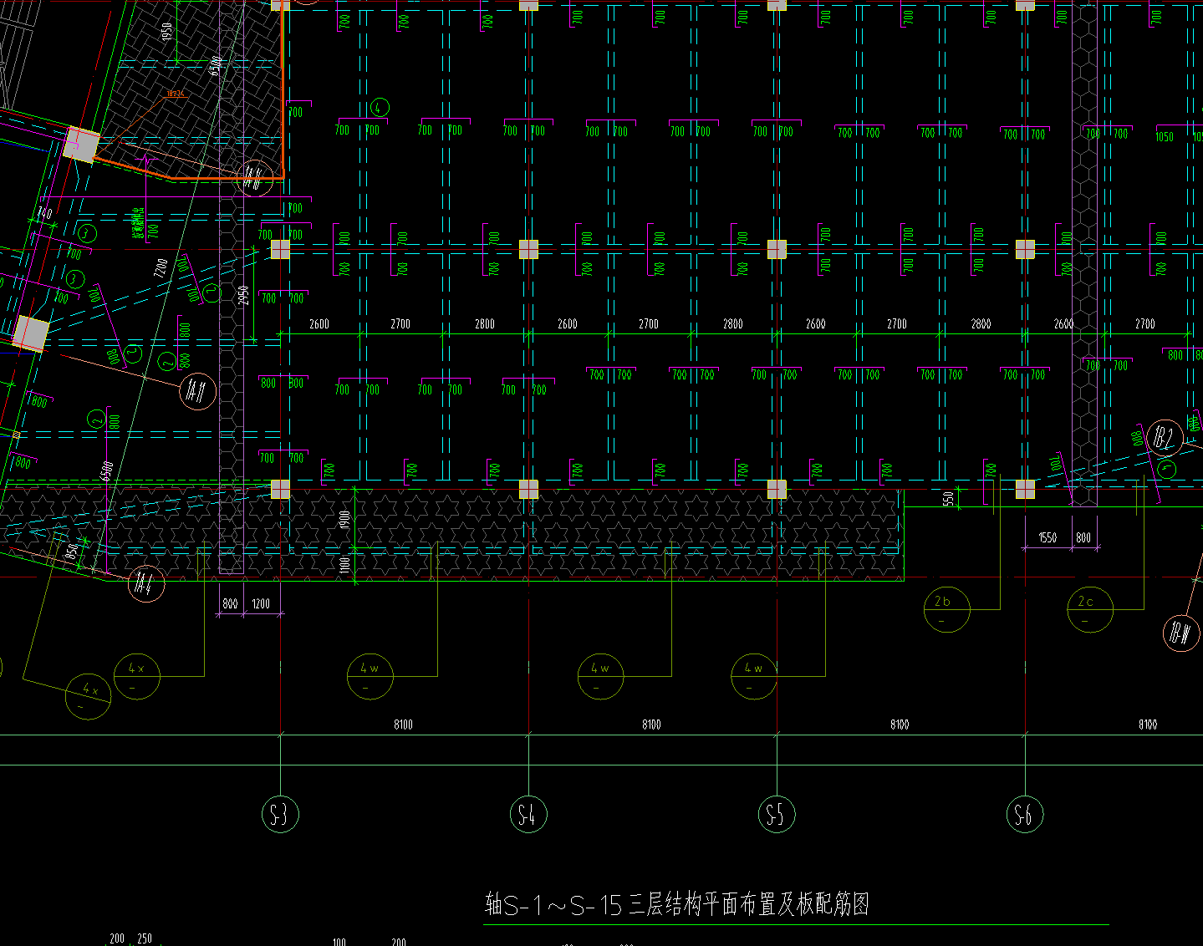Select the S-3 axis bubble
Viewport: 1203px width, 946px height.
tap(280, 814)
